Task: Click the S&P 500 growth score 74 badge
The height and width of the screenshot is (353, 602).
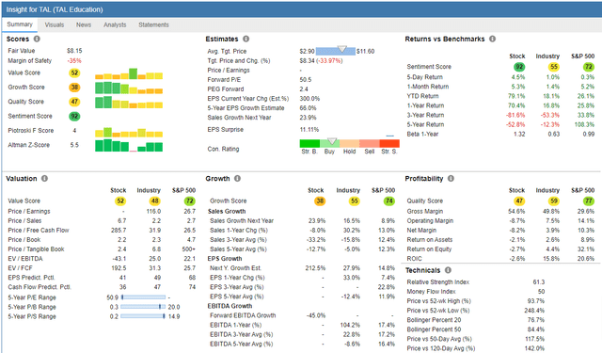Action: (389, 201)
